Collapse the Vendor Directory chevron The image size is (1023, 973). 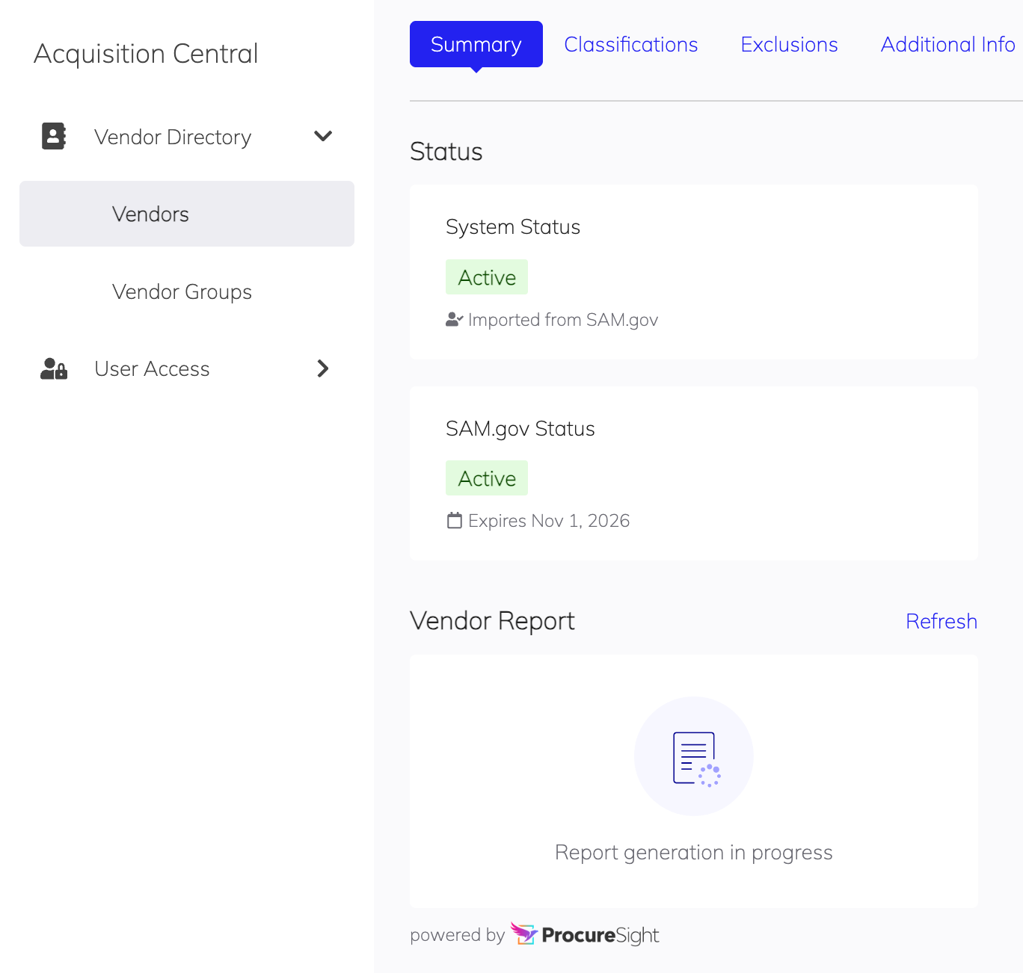click(323, 136)
